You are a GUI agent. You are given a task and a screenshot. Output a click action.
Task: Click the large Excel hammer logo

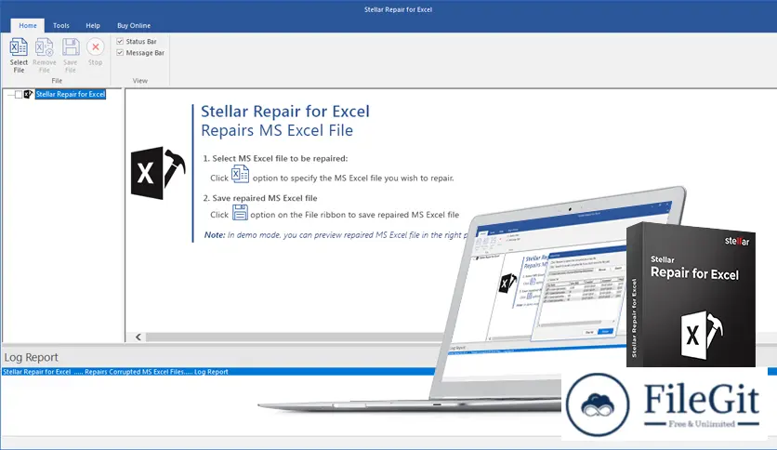[158, 173]
